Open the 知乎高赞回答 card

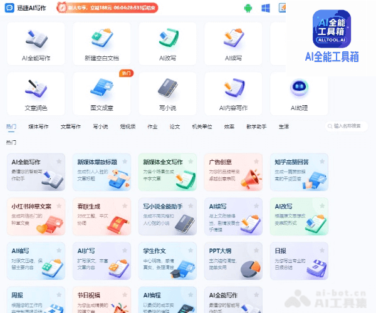(x=299, y=172)
